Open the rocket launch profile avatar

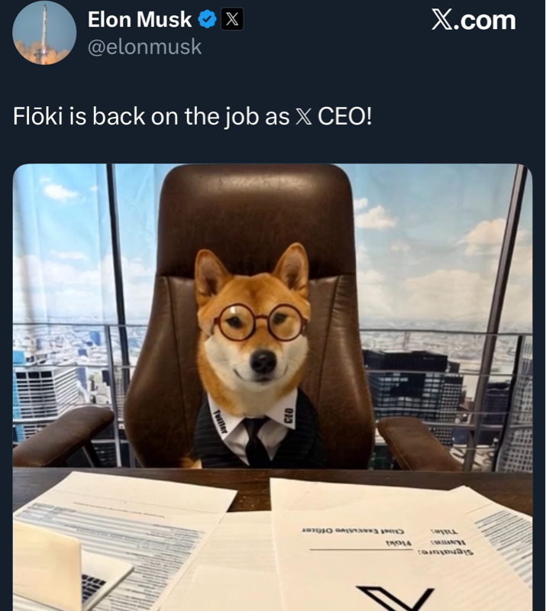click(x=44, y=33)
